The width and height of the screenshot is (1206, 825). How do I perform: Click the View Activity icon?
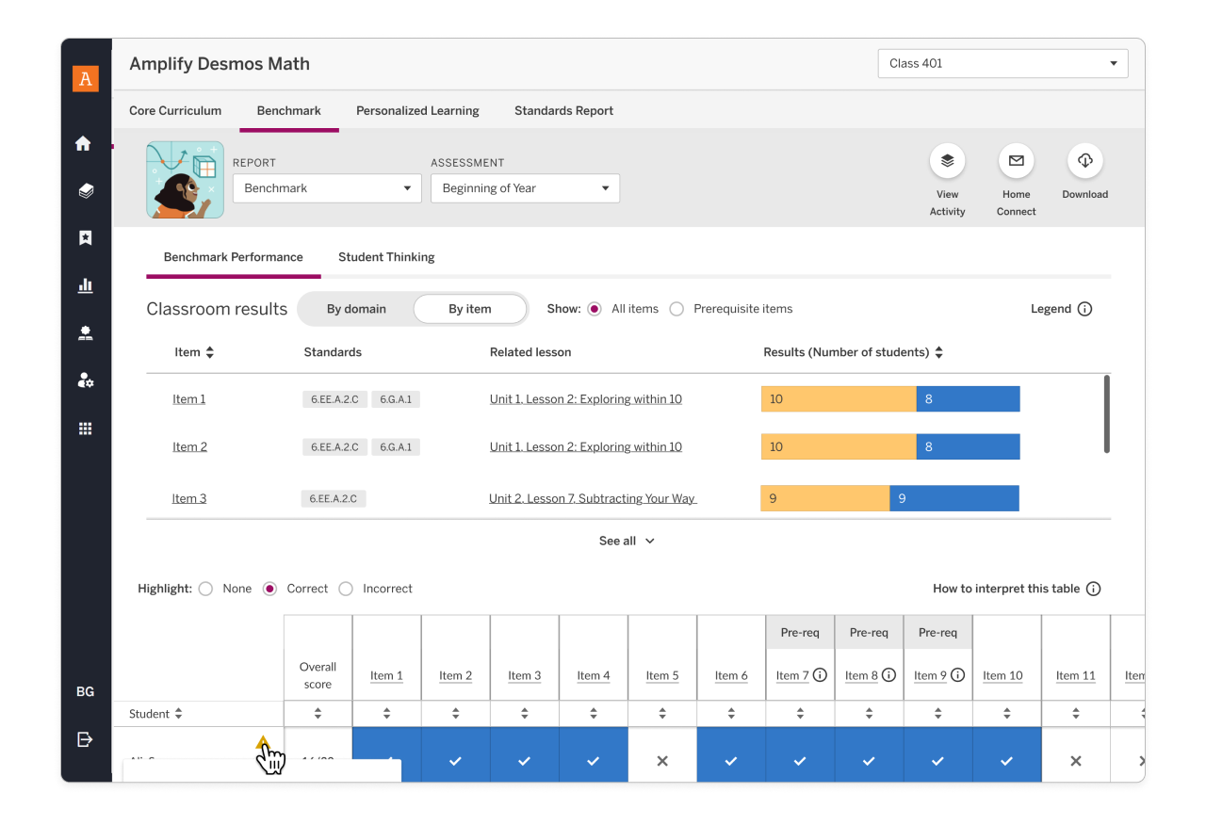coord(947,161)
